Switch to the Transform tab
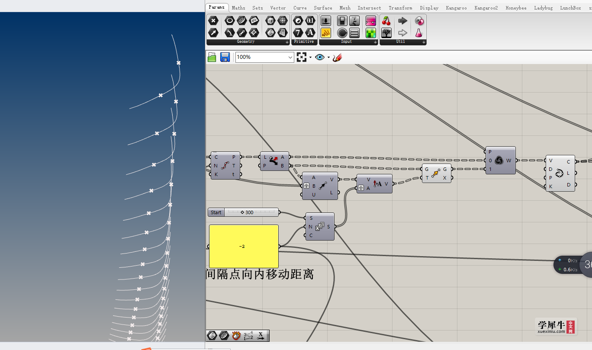Viewport: 592px width, 350px height. point(400,8)
